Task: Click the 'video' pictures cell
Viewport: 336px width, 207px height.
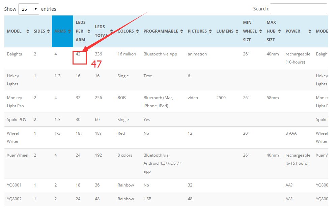Action: [x=193, y=97]
